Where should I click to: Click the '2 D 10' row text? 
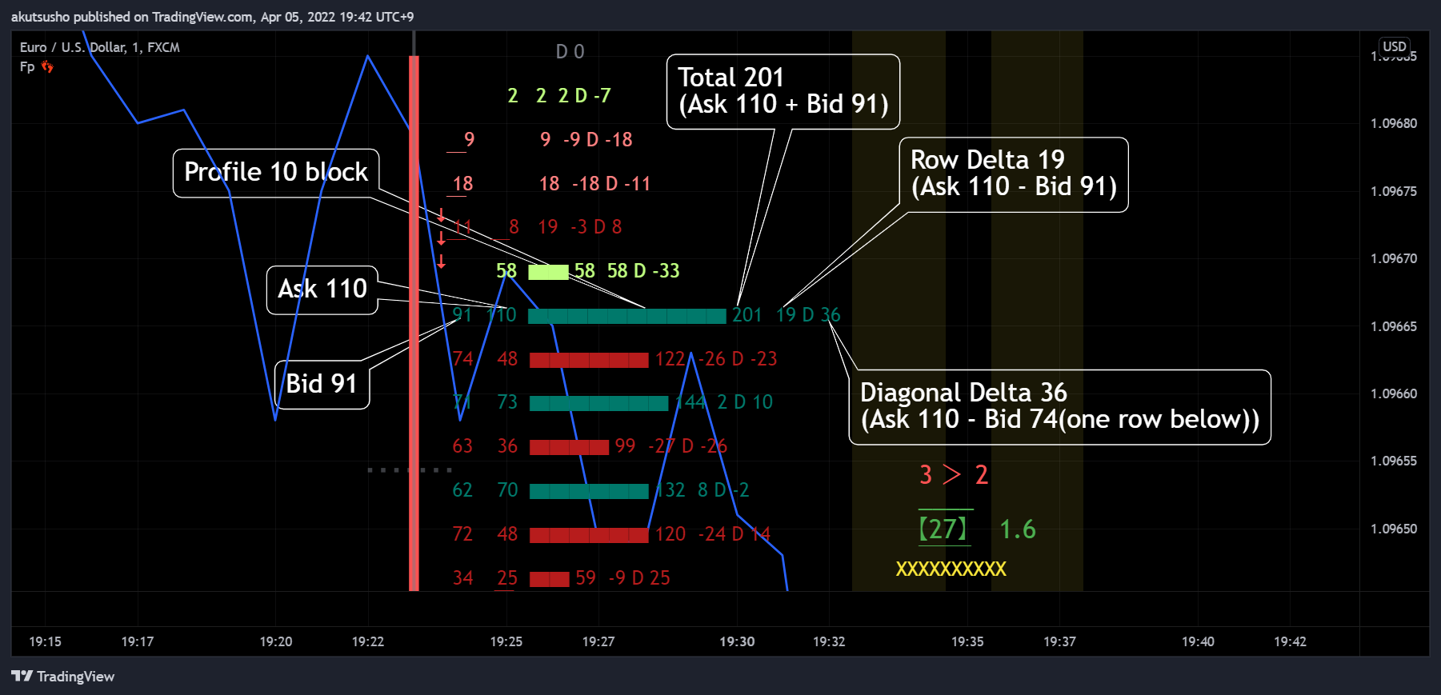pos(745,402)
